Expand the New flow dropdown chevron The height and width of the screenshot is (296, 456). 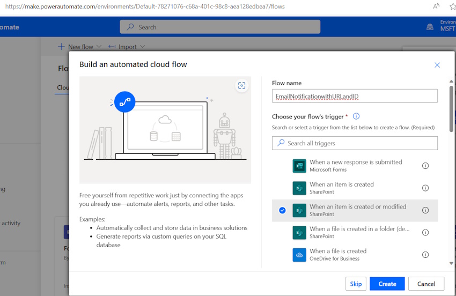[99, 47]
